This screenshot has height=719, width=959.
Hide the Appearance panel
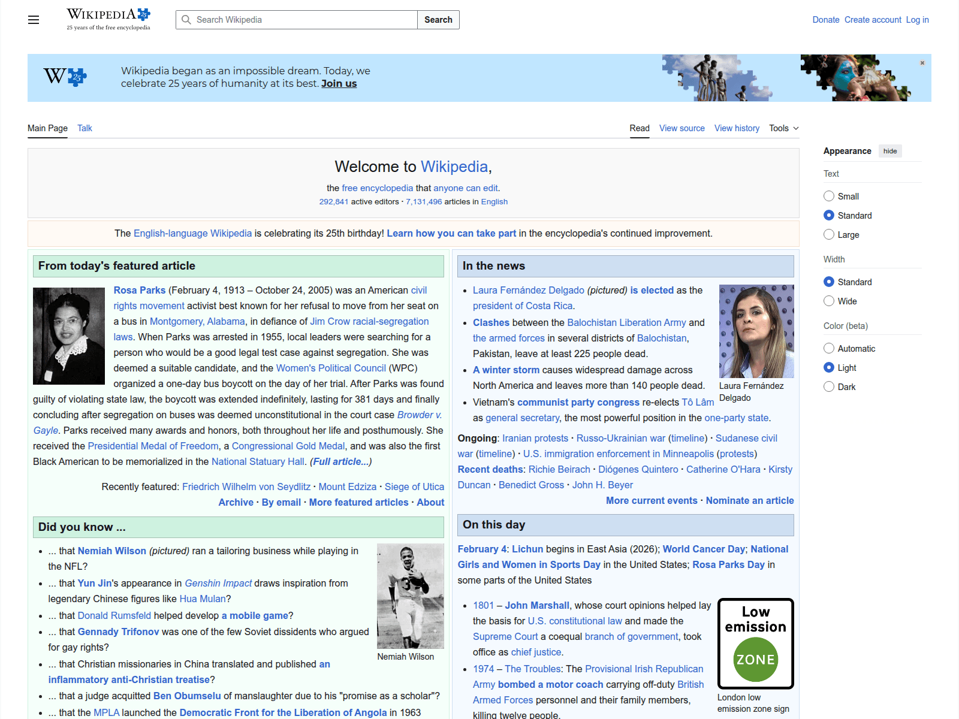(890, 151)
